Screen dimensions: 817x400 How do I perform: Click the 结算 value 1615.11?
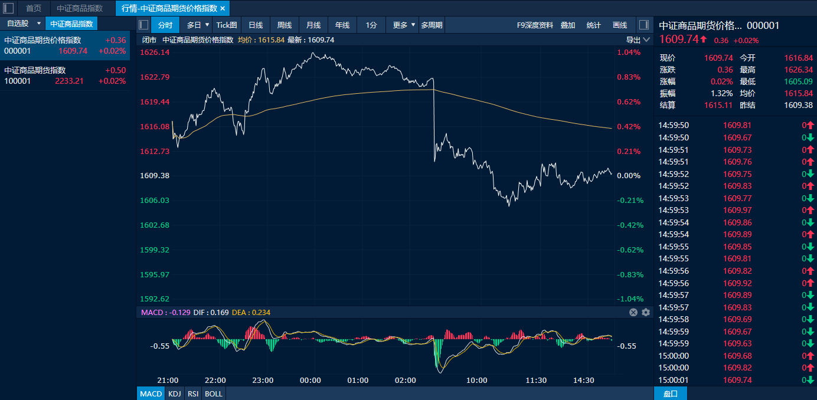click(x=718, y=105)
